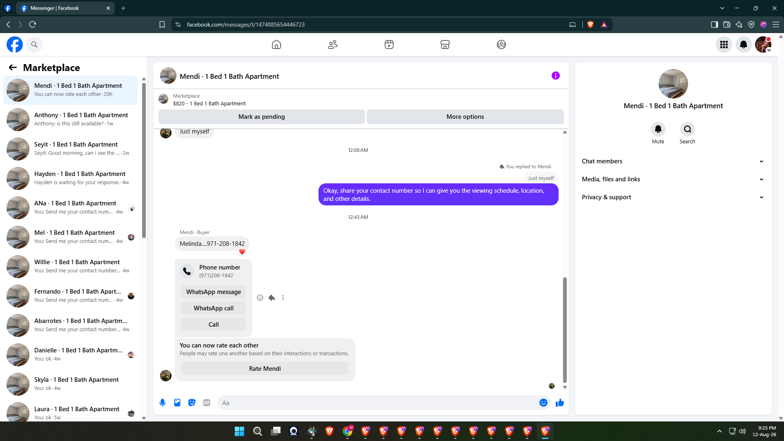Click the Facebook search magnifier icon
This screenshot has height=441, width=784.
pyautogui.click(x=34, y=45)
